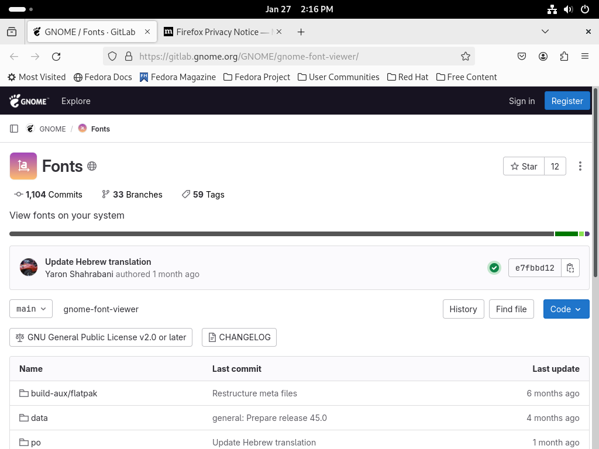Screen dimensions: 599x449
Task: Close the GNOME / Fonts GitLab tab
Action: pyautogui.click(x=147, y=32)
